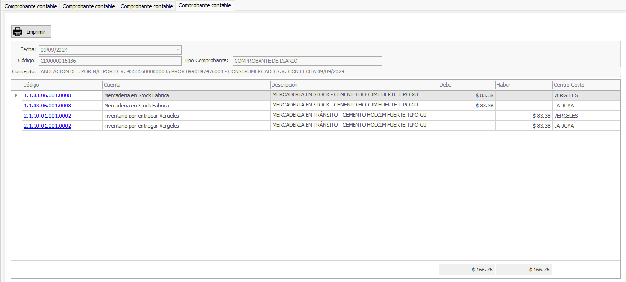Open account link 1.1.03.06.001.0008 in second row
Image resolution: width=626 pixels, height=282 pixels.
47,106
